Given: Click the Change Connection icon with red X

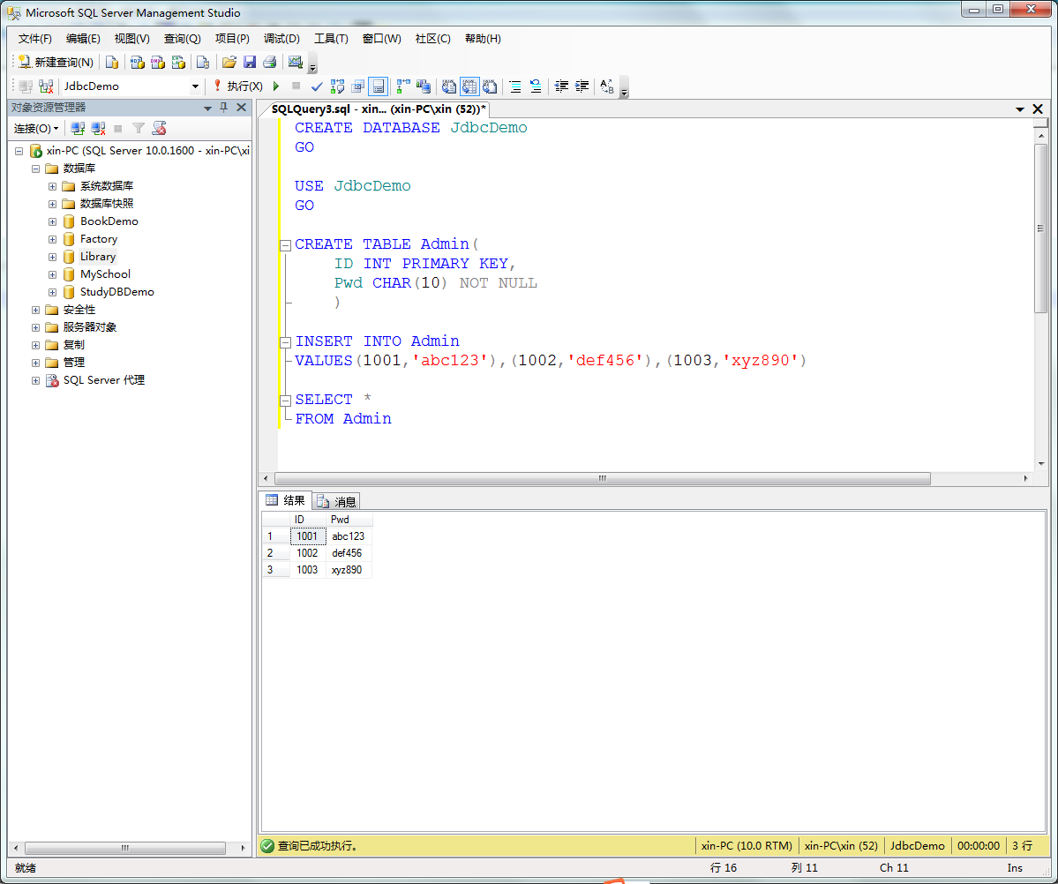Looking at the screenshot, I should pos(46,86).
